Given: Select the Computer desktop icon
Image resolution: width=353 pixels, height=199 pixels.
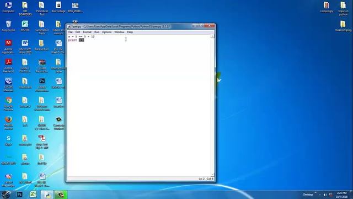Looking at the screenshot, I should (x=9, y=7).
